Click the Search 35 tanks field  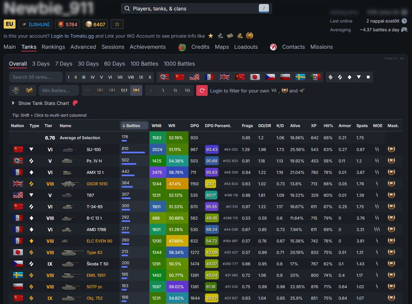point(36,77)
